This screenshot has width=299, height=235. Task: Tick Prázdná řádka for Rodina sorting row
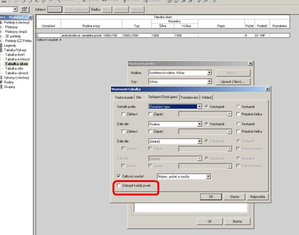point(238,131)
